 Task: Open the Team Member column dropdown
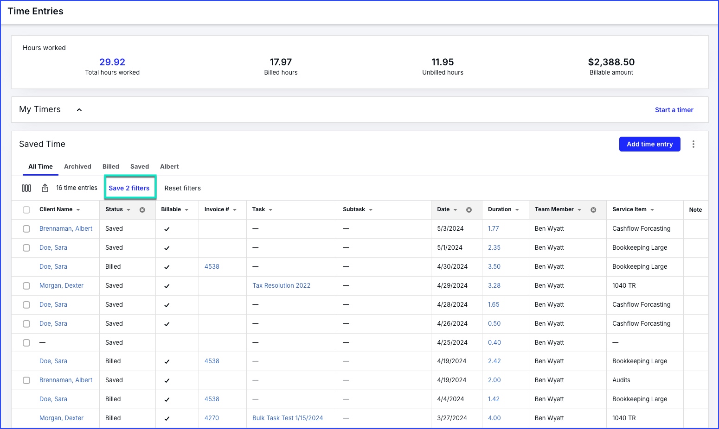579,210
